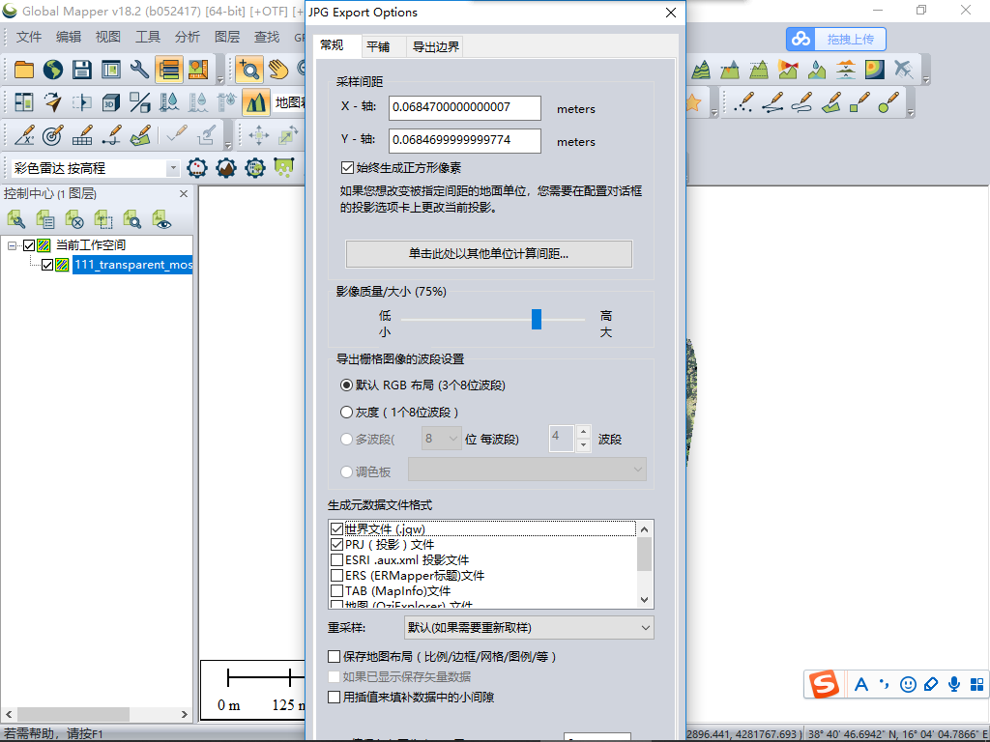Open the 编辑 menu
Screen dimensions: 990x742
69,38
